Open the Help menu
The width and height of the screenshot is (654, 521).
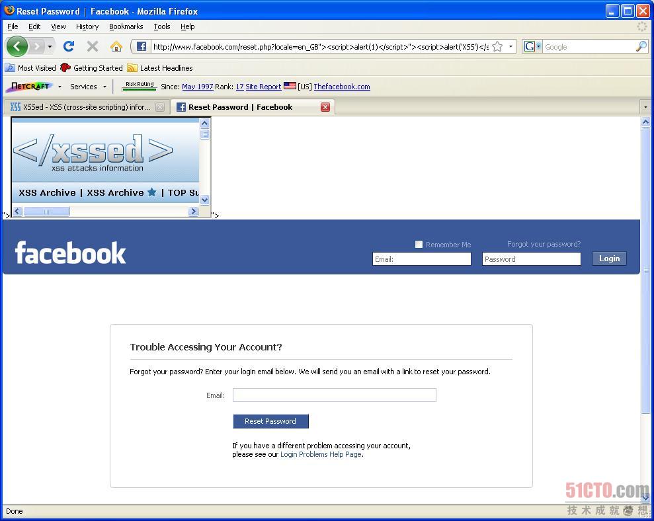click(x=188, y=26)
